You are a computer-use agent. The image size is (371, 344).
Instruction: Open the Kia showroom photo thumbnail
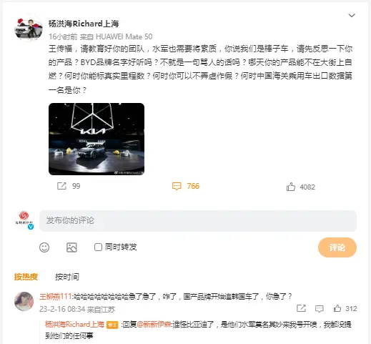[x=97, y=139]
